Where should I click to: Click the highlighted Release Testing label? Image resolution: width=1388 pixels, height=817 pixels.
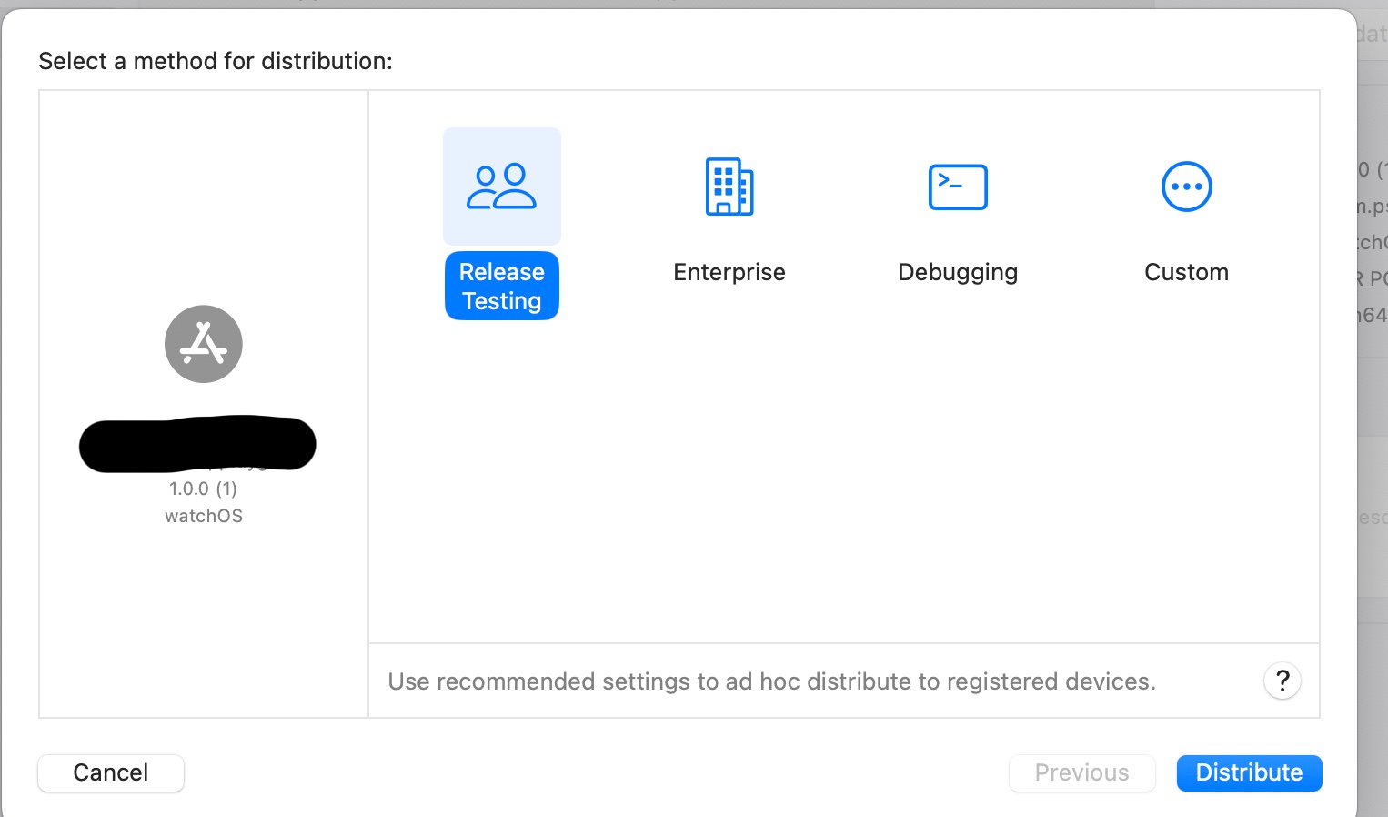coord(501,286)
